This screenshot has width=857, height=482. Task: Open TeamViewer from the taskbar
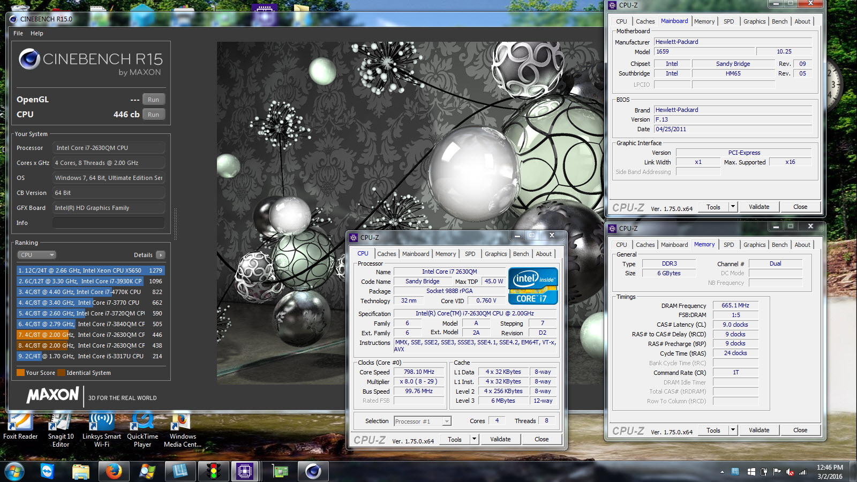click(48, 471)
